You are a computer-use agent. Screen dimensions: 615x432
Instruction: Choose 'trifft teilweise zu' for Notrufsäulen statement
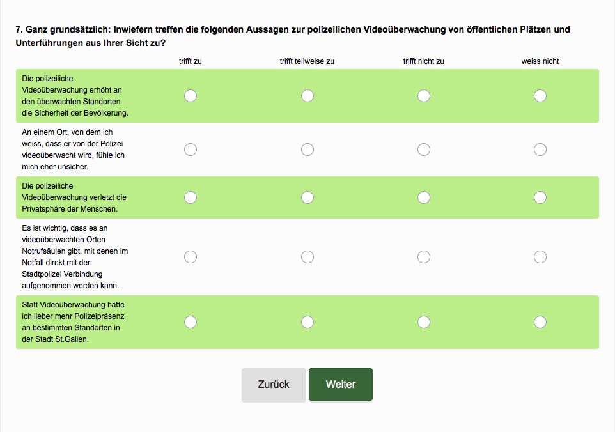coord(307,257)
